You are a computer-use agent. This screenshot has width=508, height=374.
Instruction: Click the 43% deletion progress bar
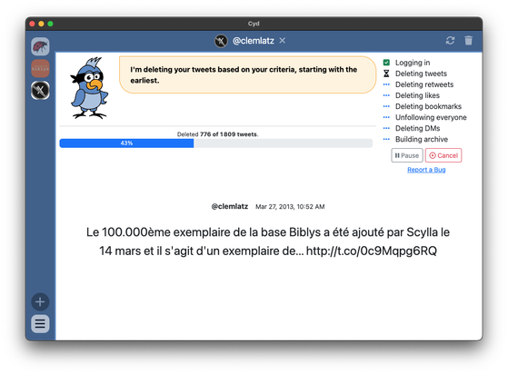215,143
